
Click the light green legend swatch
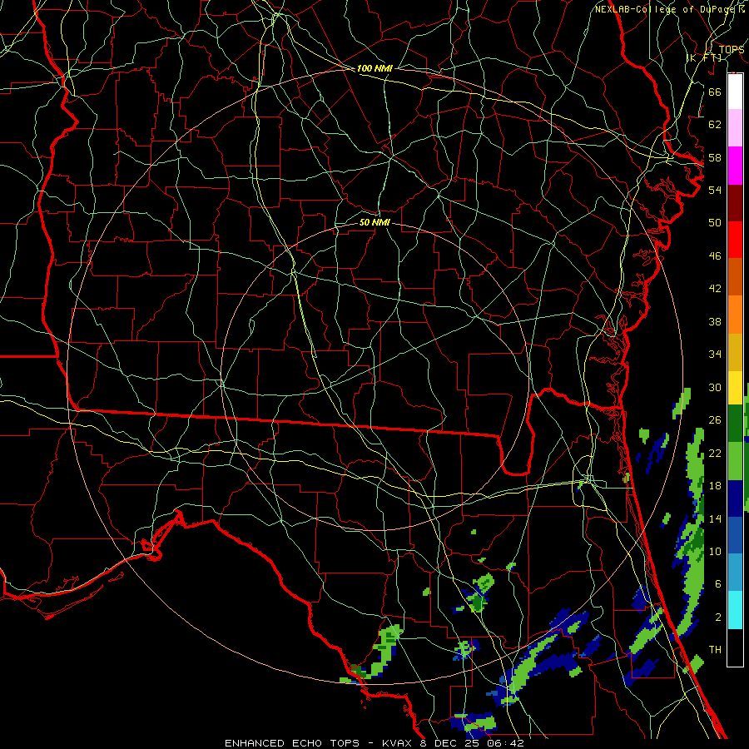coord(735,461)
